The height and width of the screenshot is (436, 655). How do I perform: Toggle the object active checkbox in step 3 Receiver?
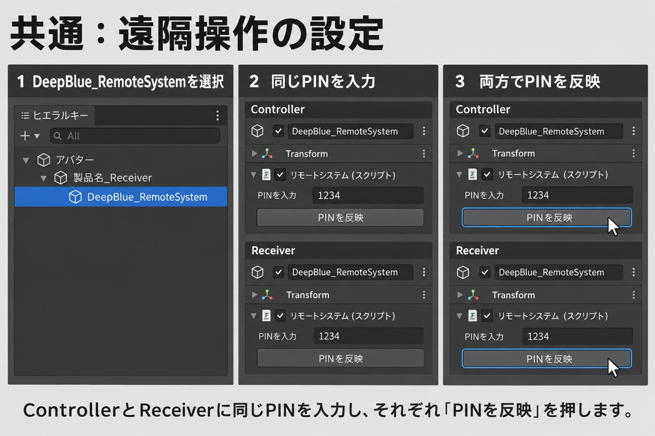[x=485, y=272]
